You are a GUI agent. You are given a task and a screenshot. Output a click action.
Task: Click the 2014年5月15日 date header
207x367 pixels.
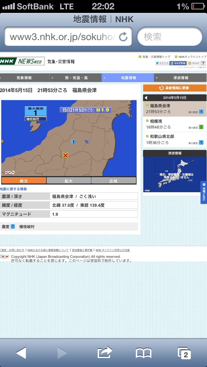tap(175, 98)
